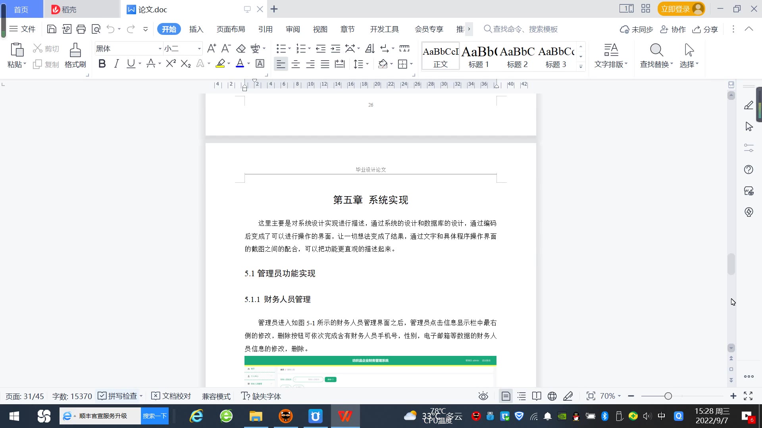Click the Undo arrow icon
This screenshot has width=762, height=428.
coord(110,29)
